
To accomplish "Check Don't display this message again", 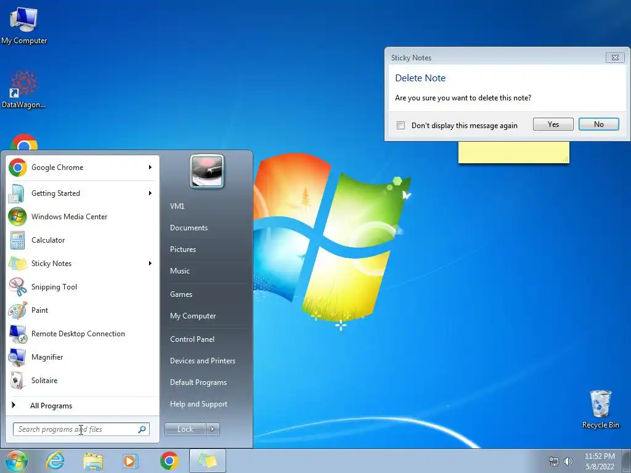I will [401, 126].
